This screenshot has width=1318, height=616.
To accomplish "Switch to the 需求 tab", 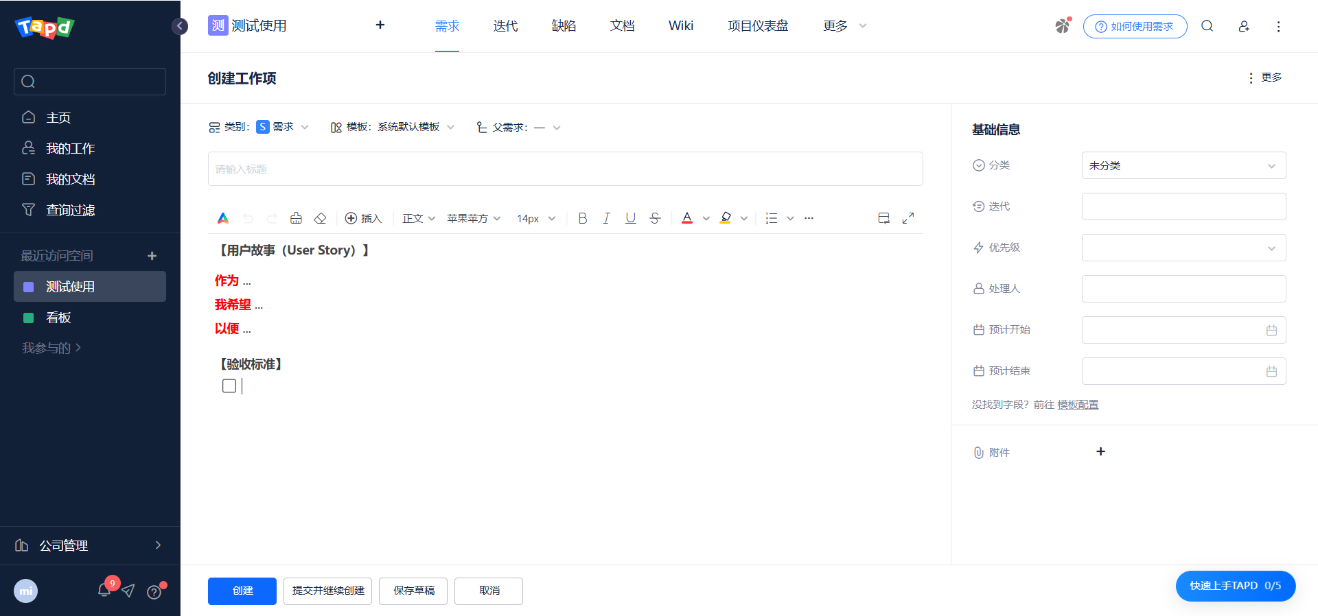I will point(447,26).
